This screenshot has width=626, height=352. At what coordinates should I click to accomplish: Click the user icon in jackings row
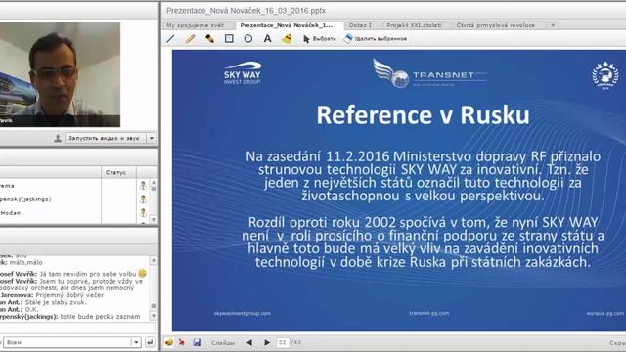(x=143, y=198)
